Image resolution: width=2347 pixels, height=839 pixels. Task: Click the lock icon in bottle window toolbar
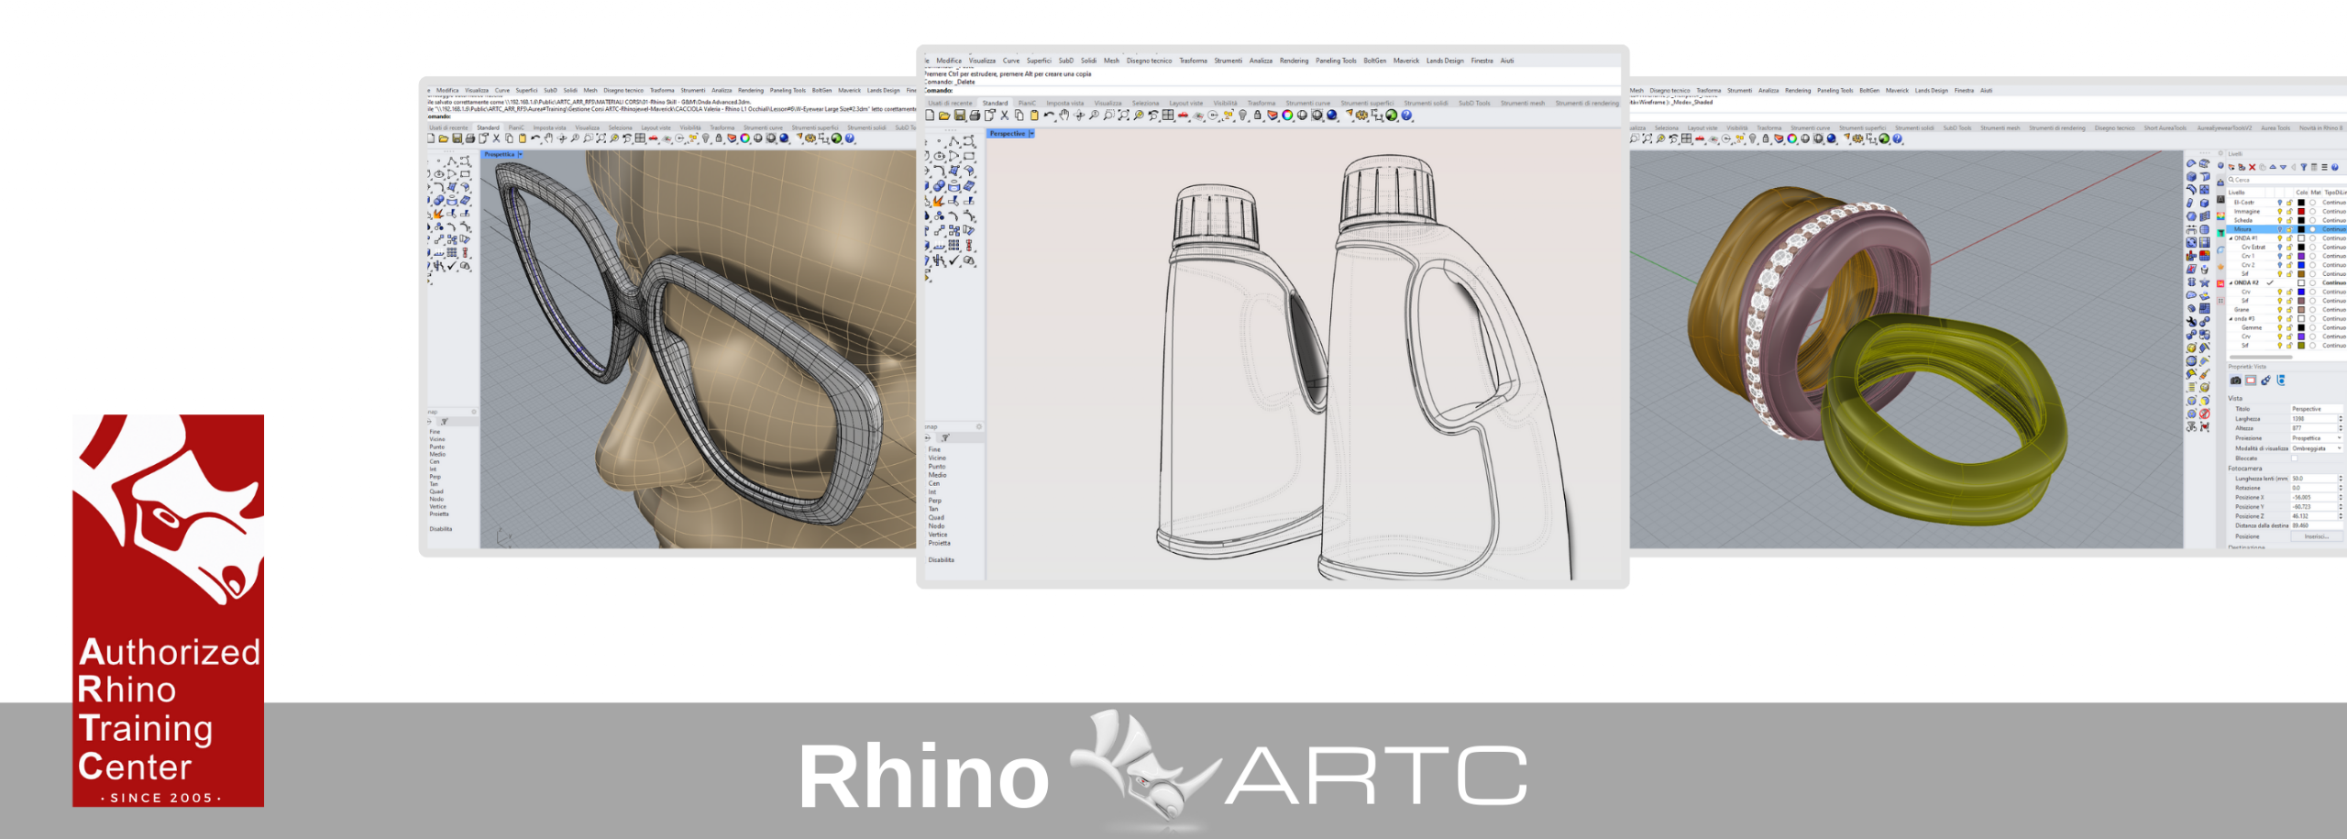click(1257, 116)
